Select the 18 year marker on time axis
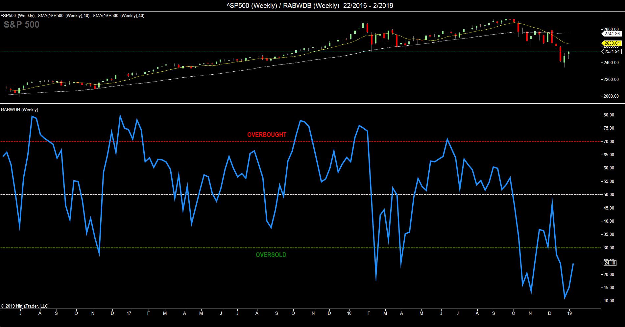 pyautogui.click(x=349, y=314)
